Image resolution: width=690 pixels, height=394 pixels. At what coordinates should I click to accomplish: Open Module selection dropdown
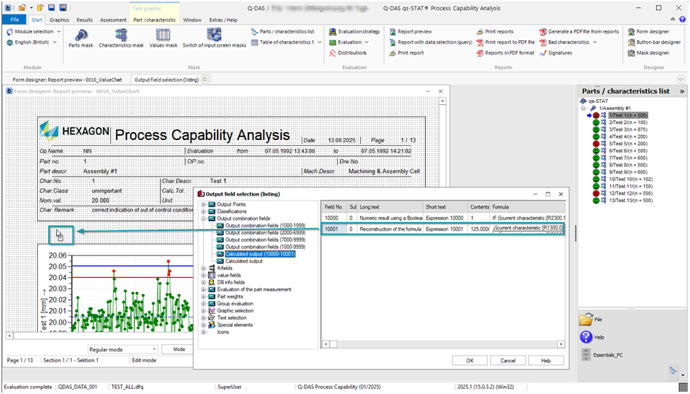point(34,31)
